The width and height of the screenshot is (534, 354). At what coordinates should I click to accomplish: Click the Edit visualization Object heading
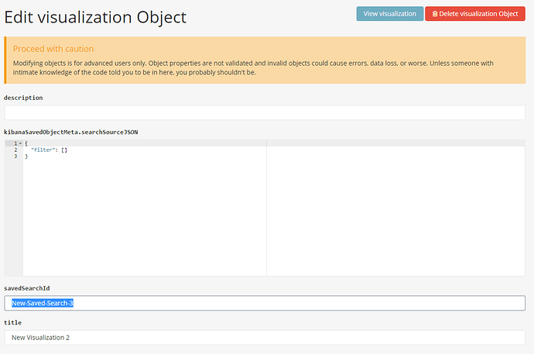(x=95, y=16)
